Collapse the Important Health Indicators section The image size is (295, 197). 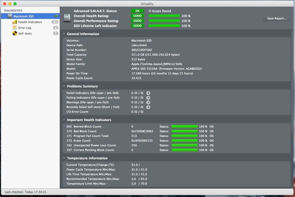pyautogui.click(x=64, y=120)
